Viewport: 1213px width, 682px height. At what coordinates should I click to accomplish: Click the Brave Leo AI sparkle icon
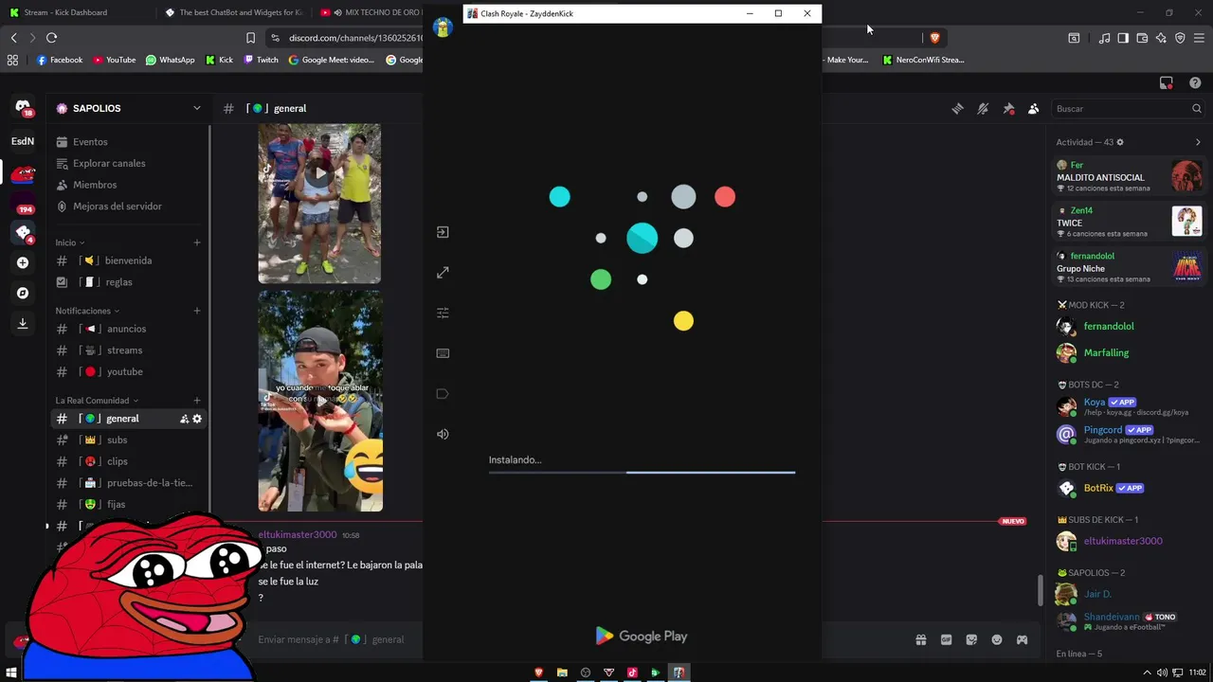click(x=1161, y=38)
